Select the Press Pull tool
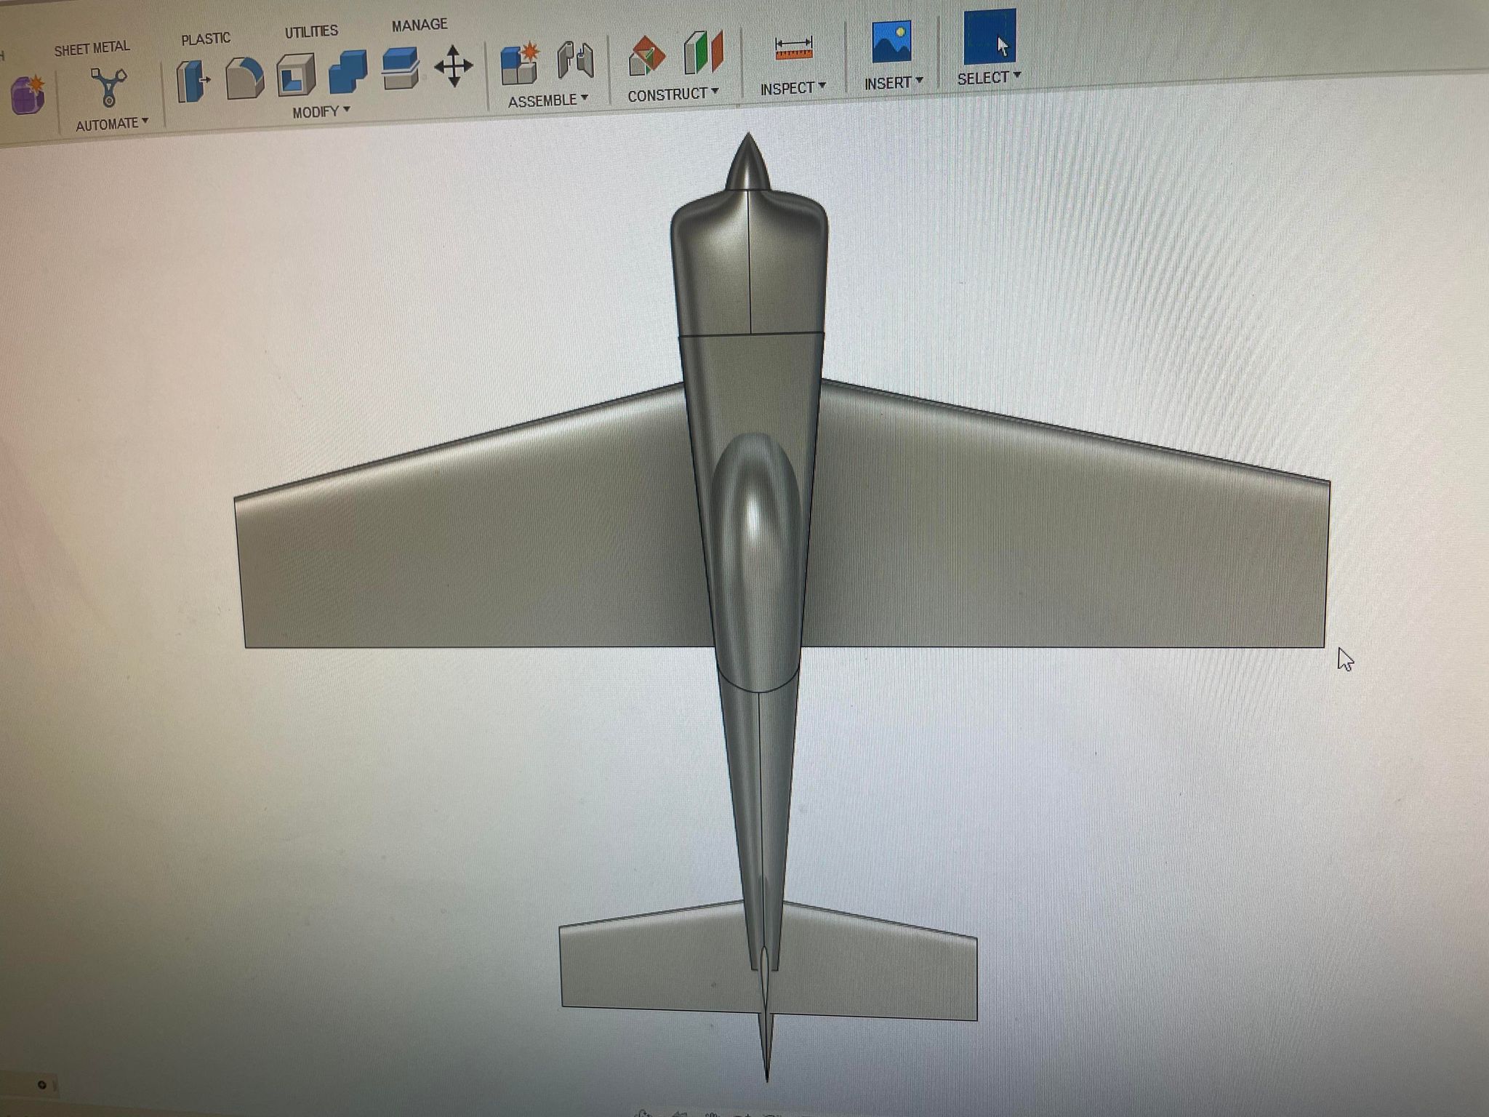This screenshot has width=1489, height=1117. click(193, 81)
